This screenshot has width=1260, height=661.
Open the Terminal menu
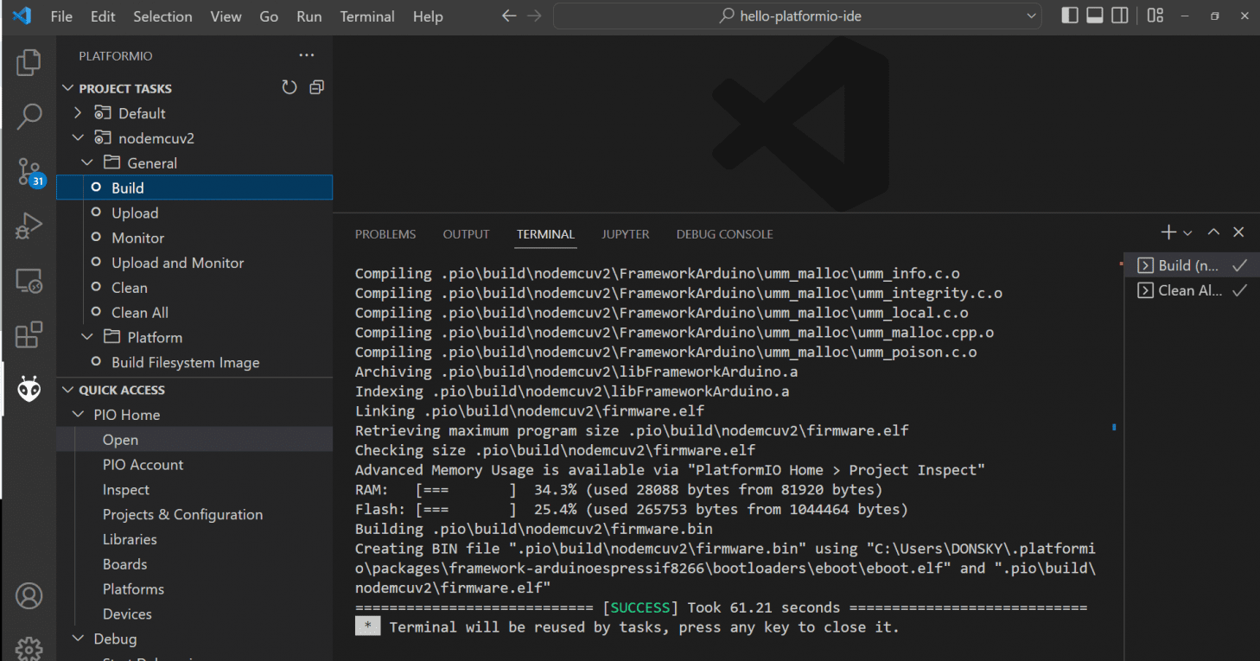coord(367,16)
